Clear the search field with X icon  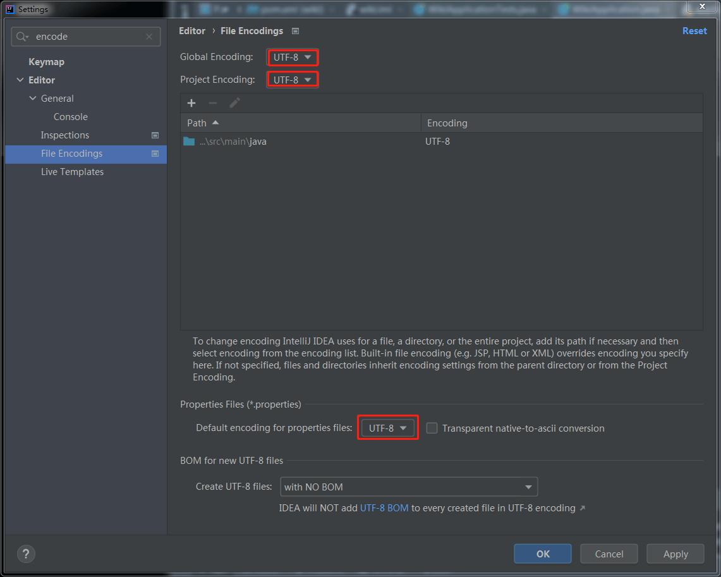[149, 37]
